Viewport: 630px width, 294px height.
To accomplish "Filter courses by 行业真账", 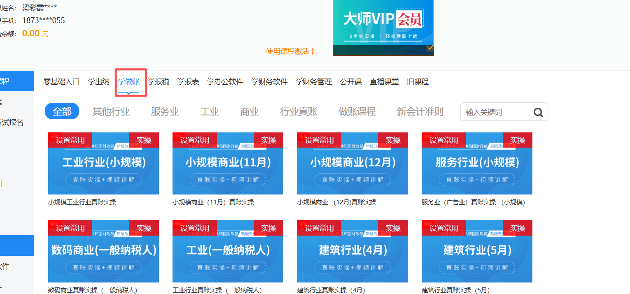I will [x=299, y=111].
